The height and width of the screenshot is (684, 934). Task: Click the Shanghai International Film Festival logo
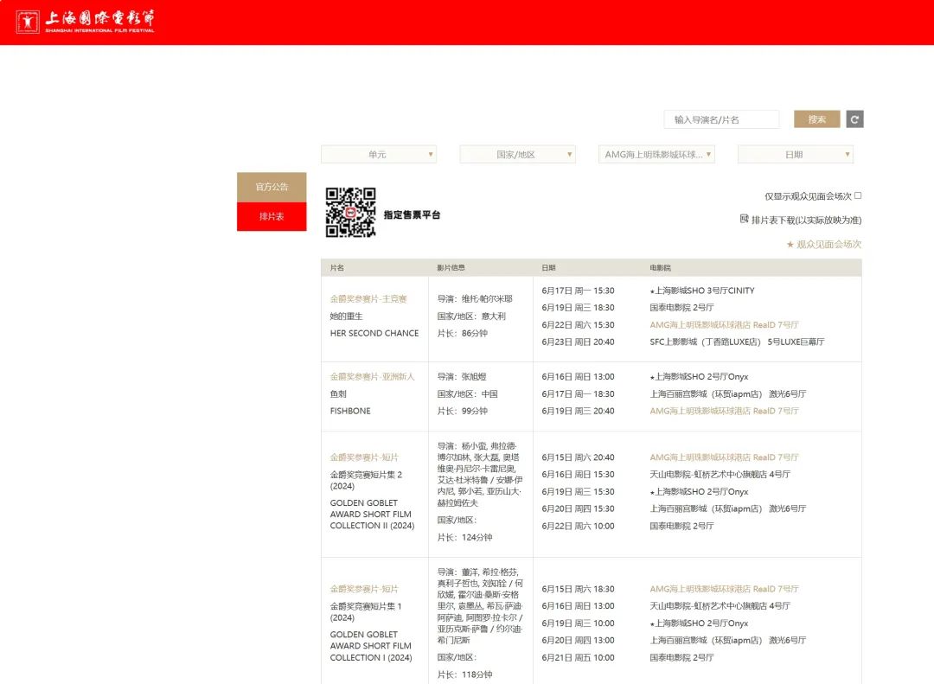(x=85, y=22)
